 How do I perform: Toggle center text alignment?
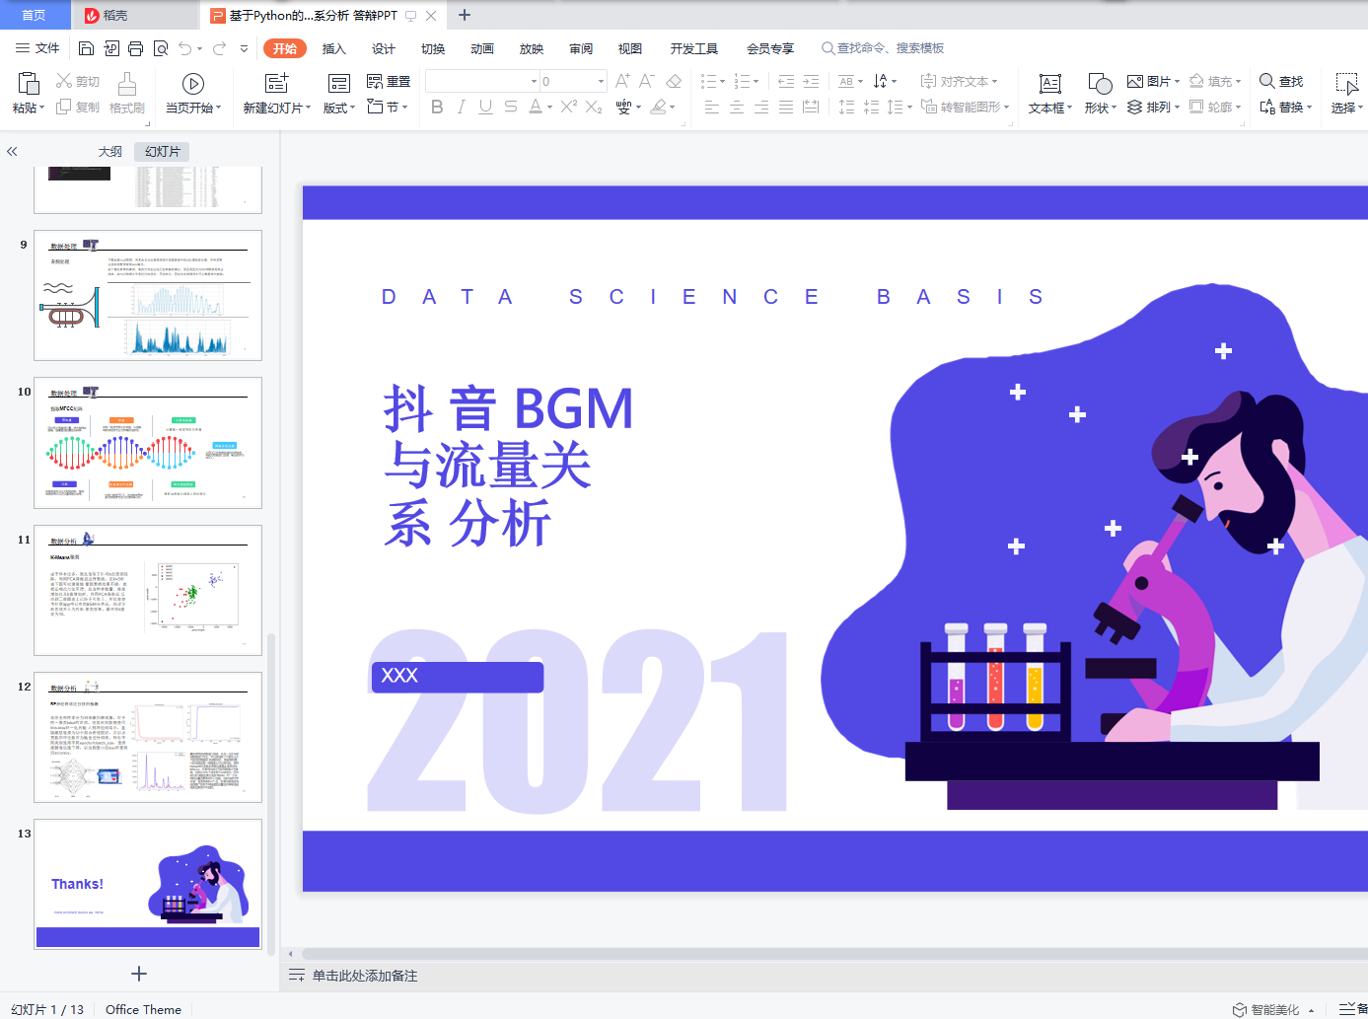tap(737, 107)
